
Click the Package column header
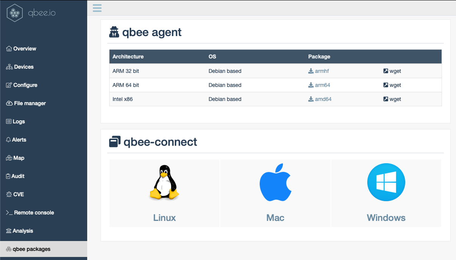(x=319, y=57)
